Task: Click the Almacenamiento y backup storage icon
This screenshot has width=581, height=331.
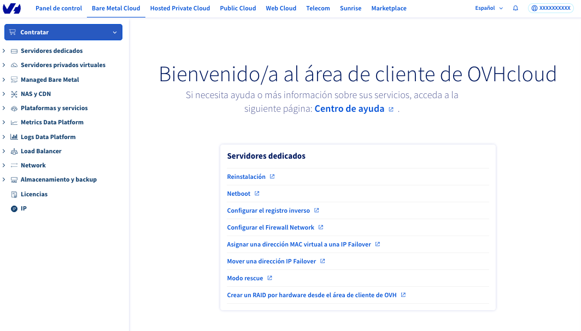Action: coord(13,179)
